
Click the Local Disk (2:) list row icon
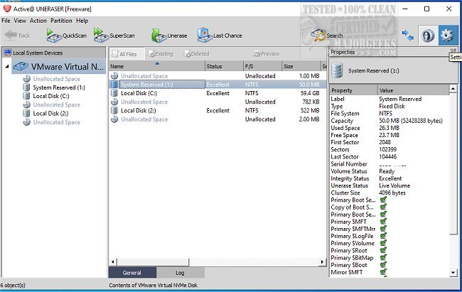pos(114,111)
